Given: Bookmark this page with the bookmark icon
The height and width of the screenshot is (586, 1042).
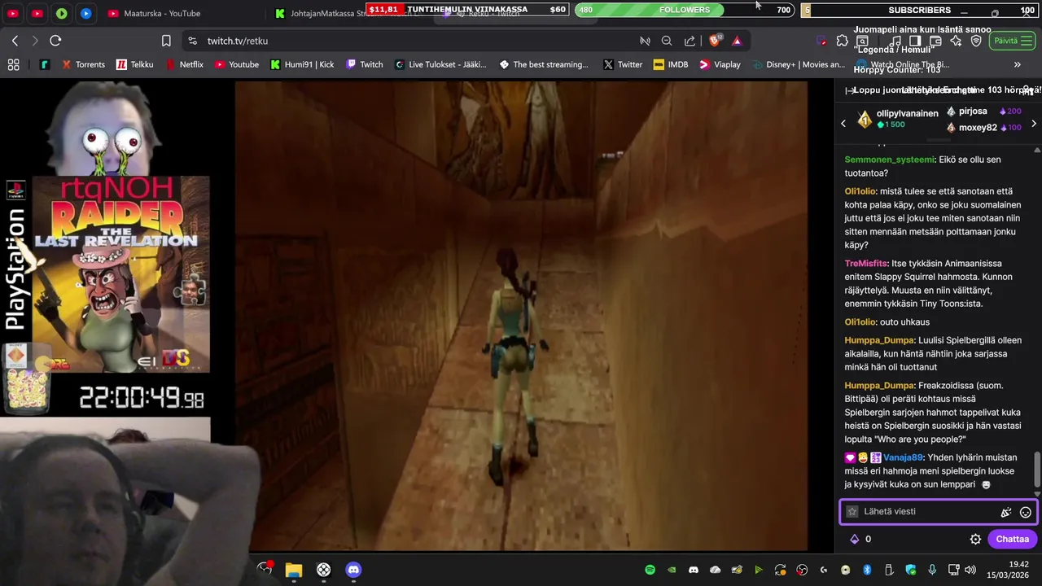Looking at the screenshot, I should [166, 41].
